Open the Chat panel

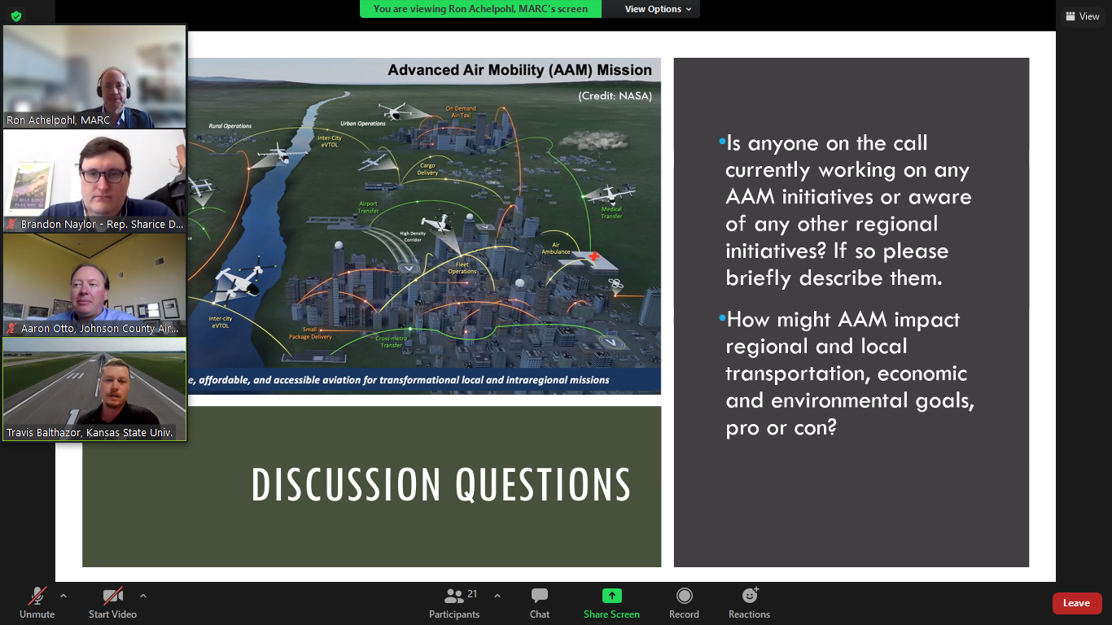[540, 602]
